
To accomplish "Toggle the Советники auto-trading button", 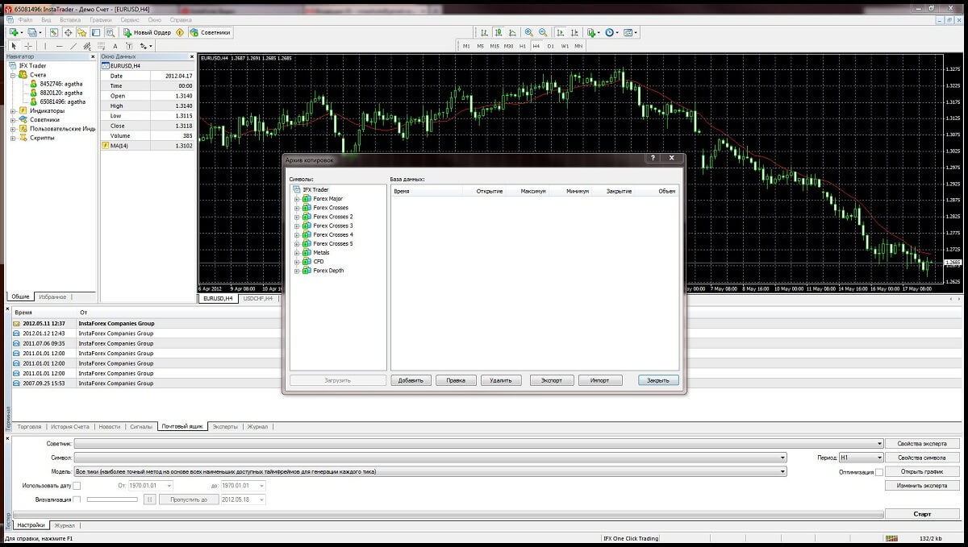I will (x=211, y=33).
